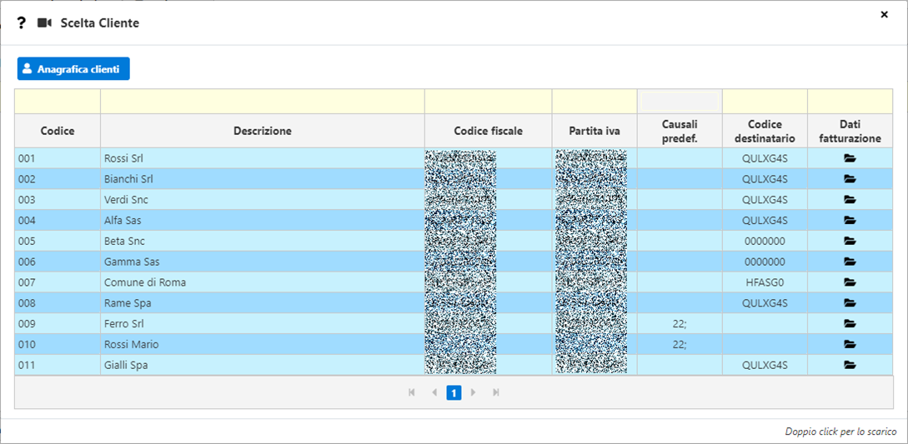The height and width of the screenshot is (444, 908).
Task: Click customer code 010
Action: click(x=27, y=344)
